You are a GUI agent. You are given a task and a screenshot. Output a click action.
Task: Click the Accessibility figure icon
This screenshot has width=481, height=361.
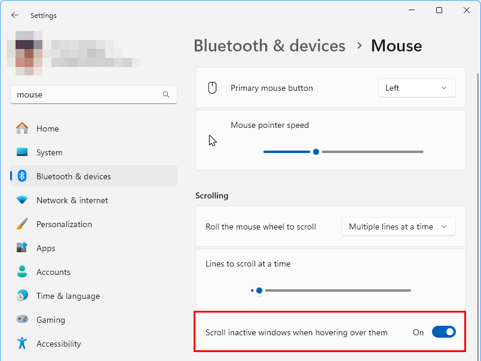(22, 344)
